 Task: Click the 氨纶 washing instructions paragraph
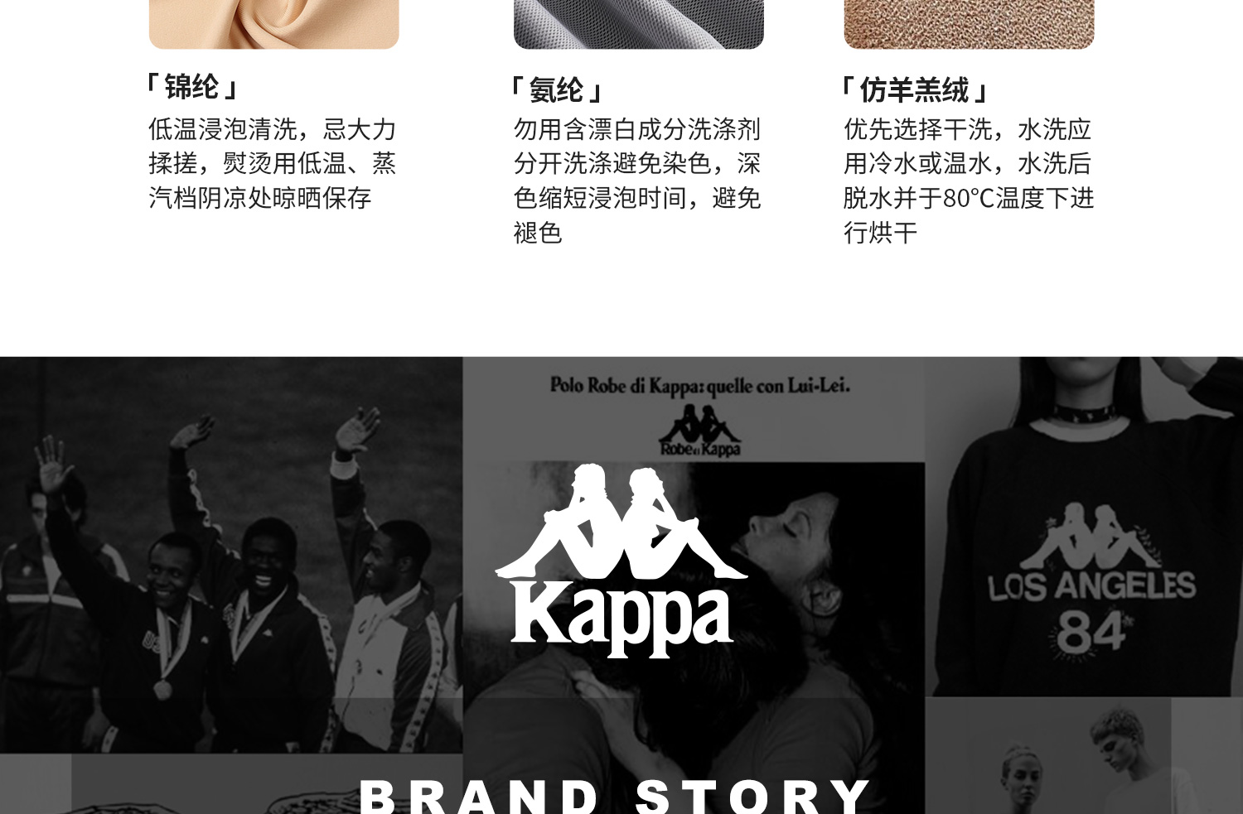tap(637, 181)
